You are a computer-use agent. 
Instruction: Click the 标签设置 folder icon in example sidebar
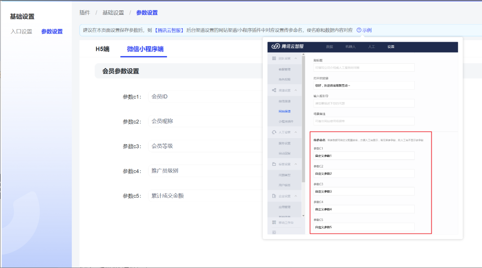pyautogui.click(x=274, y=164)
